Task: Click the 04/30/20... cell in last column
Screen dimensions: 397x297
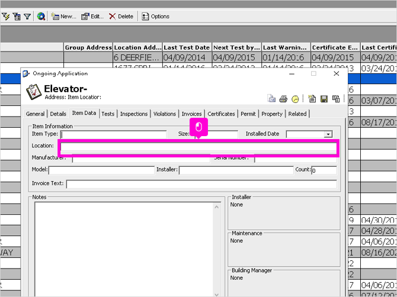Action: pyautogui.click(x=379, y=220)
